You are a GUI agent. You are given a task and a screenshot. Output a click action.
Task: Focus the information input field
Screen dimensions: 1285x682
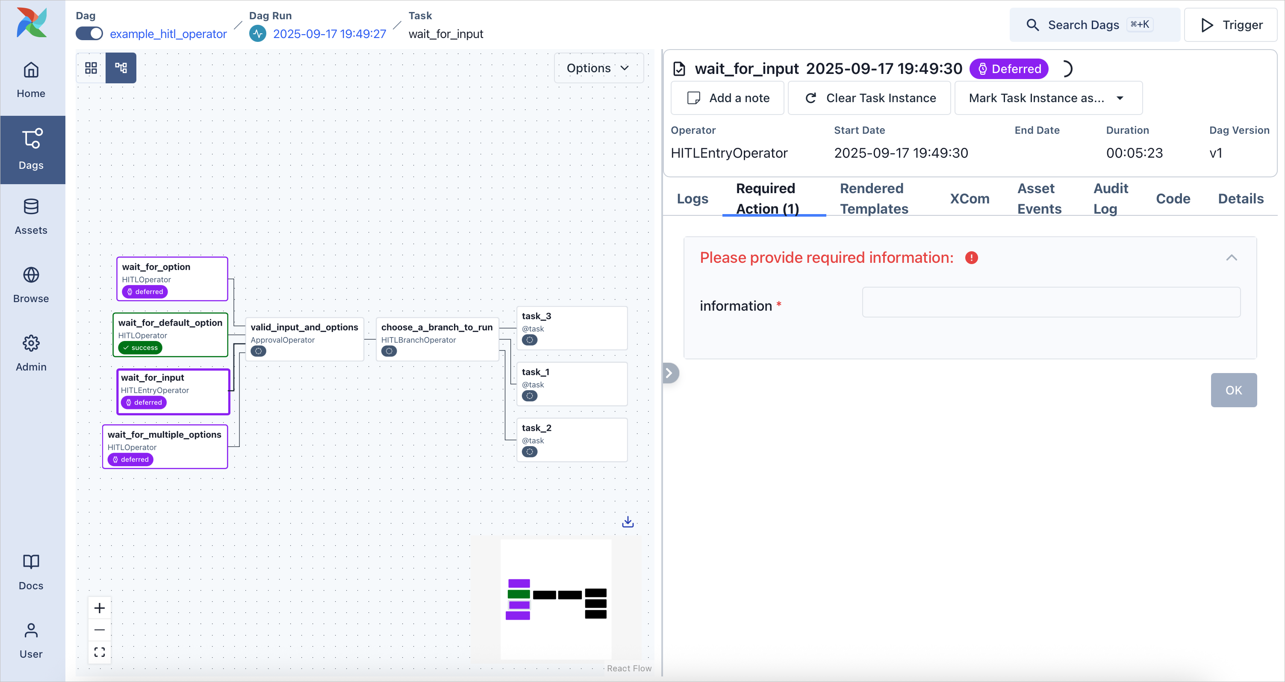click(1051, 302)
